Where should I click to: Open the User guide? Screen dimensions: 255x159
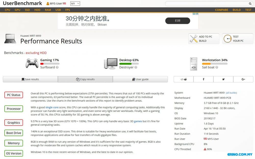point(140,79)
